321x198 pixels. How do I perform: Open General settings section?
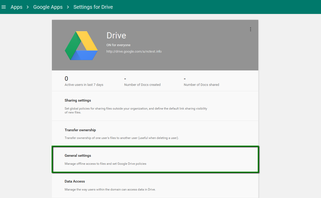[155, 159]
